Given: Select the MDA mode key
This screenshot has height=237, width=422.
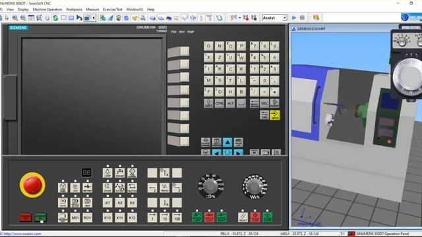Looking at the screenshot, I should point(88,202).
